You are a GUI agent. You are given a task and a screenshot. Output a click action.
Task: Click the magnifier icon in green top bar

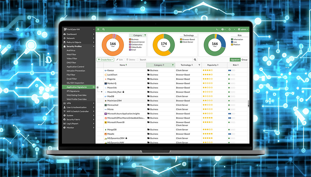tap(104, 29)
